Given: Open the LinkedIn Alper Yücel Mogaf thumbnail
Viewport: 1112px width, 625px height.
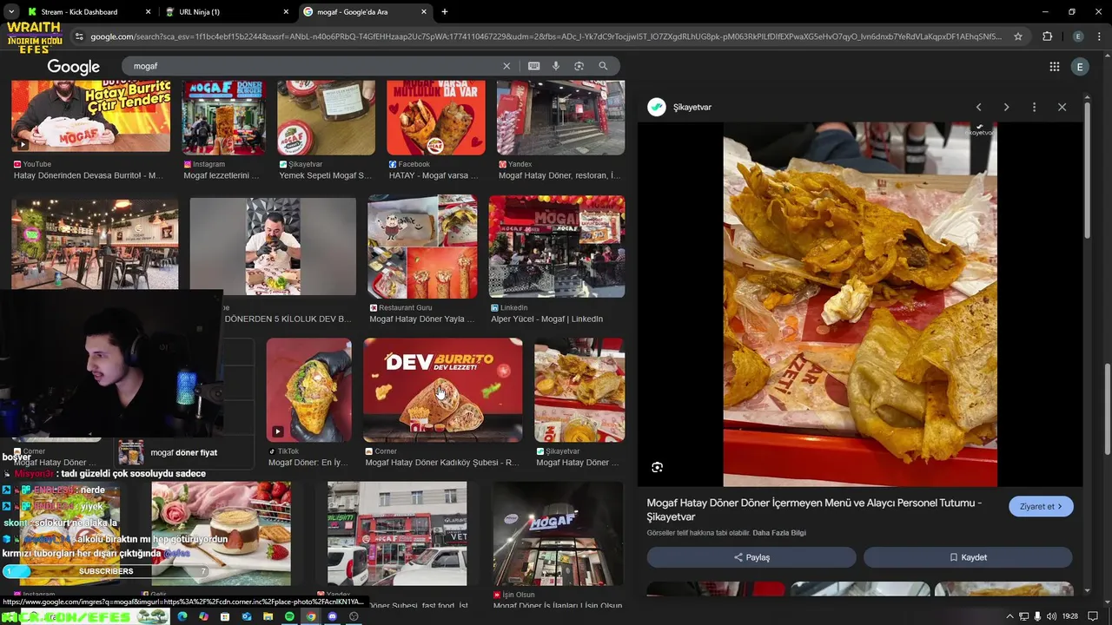Looking at the screenshot, I should (x=557, y=247).
